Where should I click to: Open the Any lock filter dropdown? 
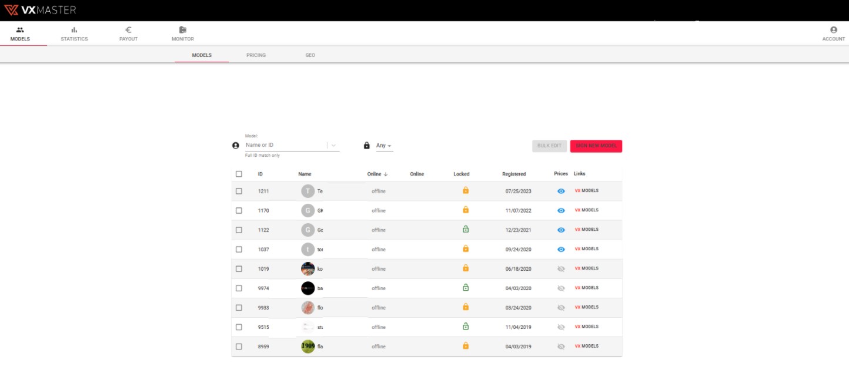pyautogui.click(x=385, y=146)
